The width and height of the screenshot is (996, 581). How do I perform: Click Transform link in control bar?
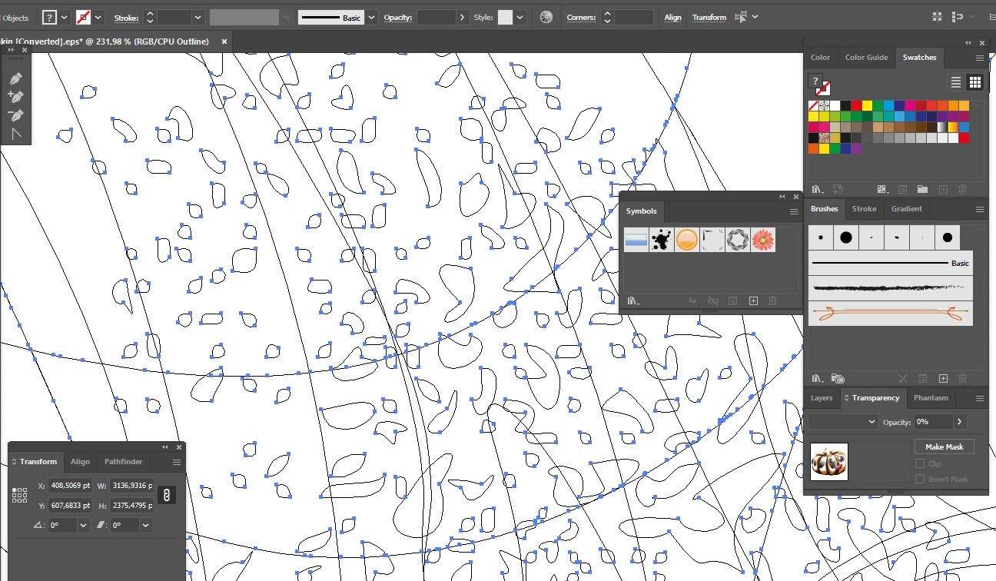point(709,18)
